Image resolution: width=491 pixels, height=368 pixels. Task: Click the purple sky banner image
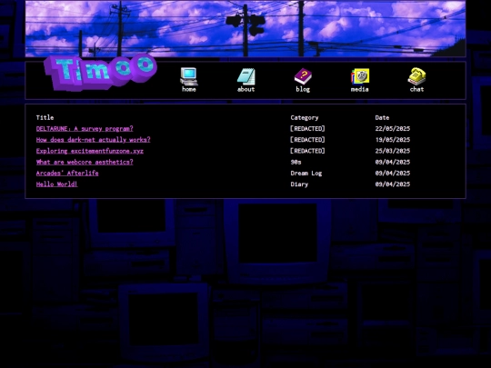pos(245,29)
